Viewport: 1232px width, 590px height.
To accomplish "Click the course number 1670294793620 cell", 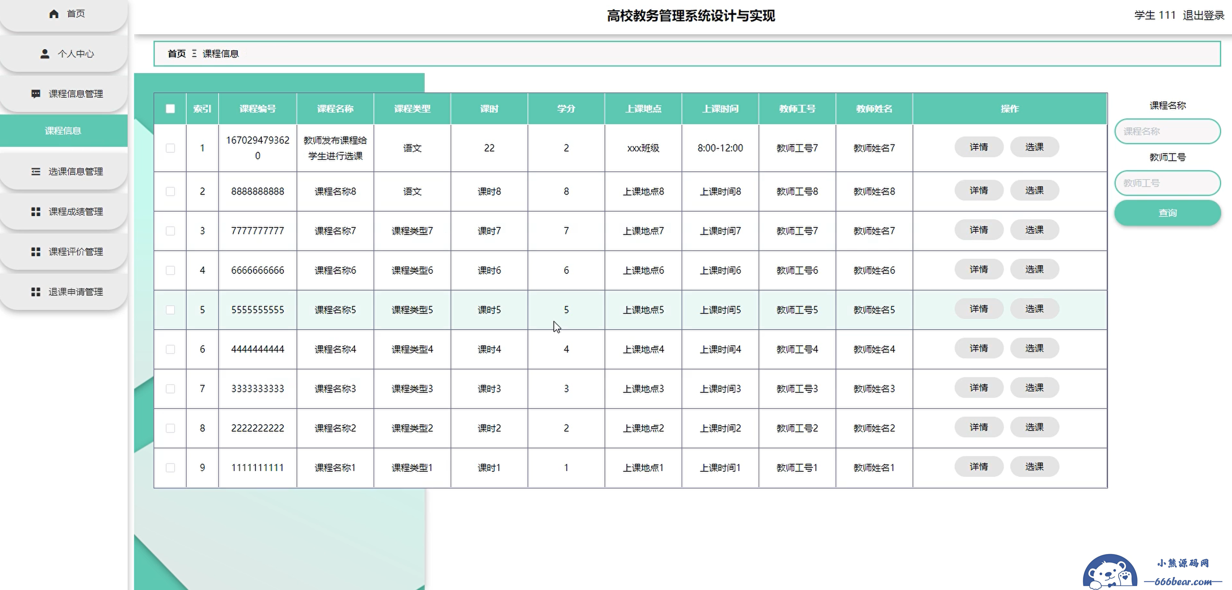I will (x=258, y=148).
